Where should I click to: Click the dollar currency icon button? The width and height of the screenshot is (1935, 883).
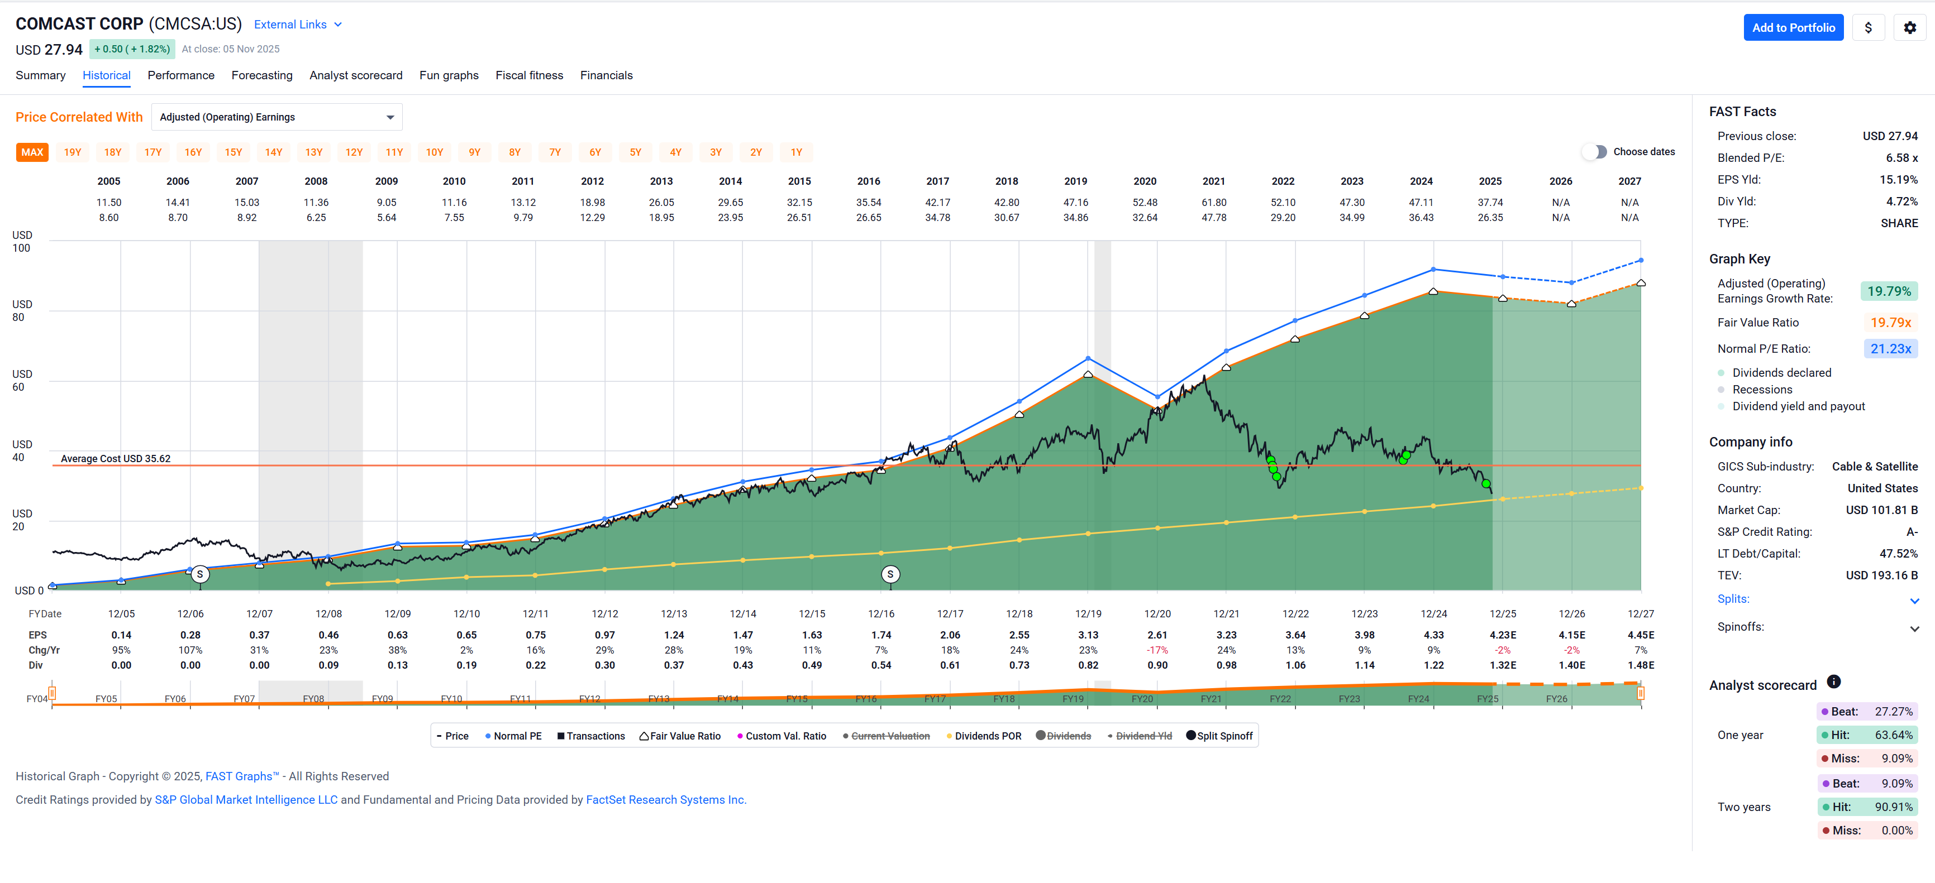1868,28
